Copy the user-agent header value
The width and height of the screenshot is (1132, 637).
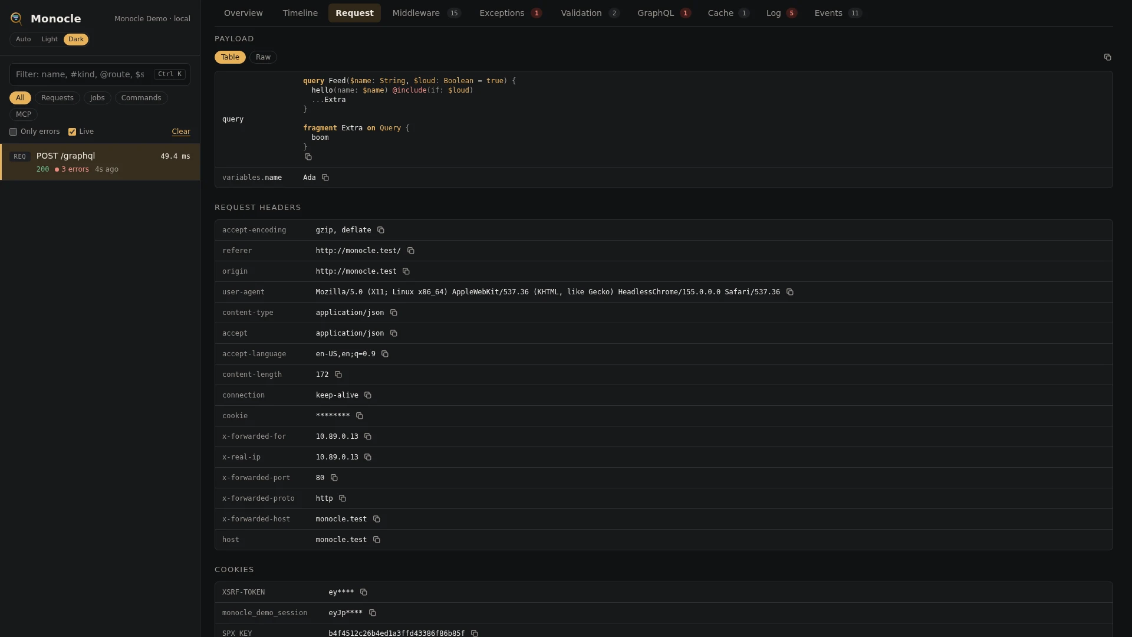pos(790,292)
